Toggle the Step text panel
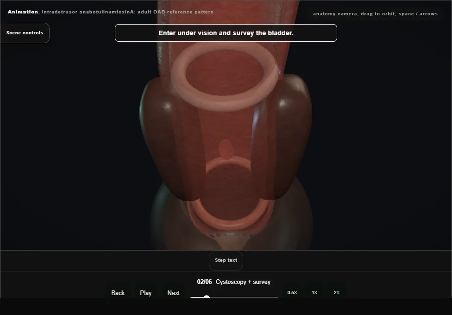452x315 pixels. coord(226,260)
